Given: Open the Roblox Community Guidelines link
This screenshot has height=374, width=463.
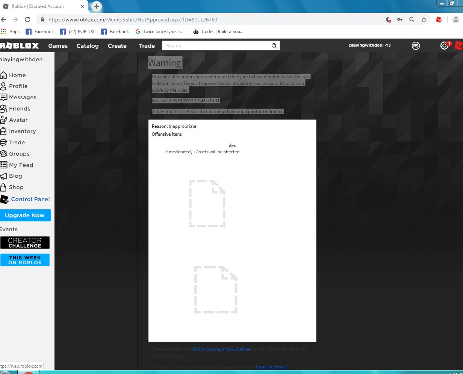Looking at the screenshot, I should (x=221, y=349).
